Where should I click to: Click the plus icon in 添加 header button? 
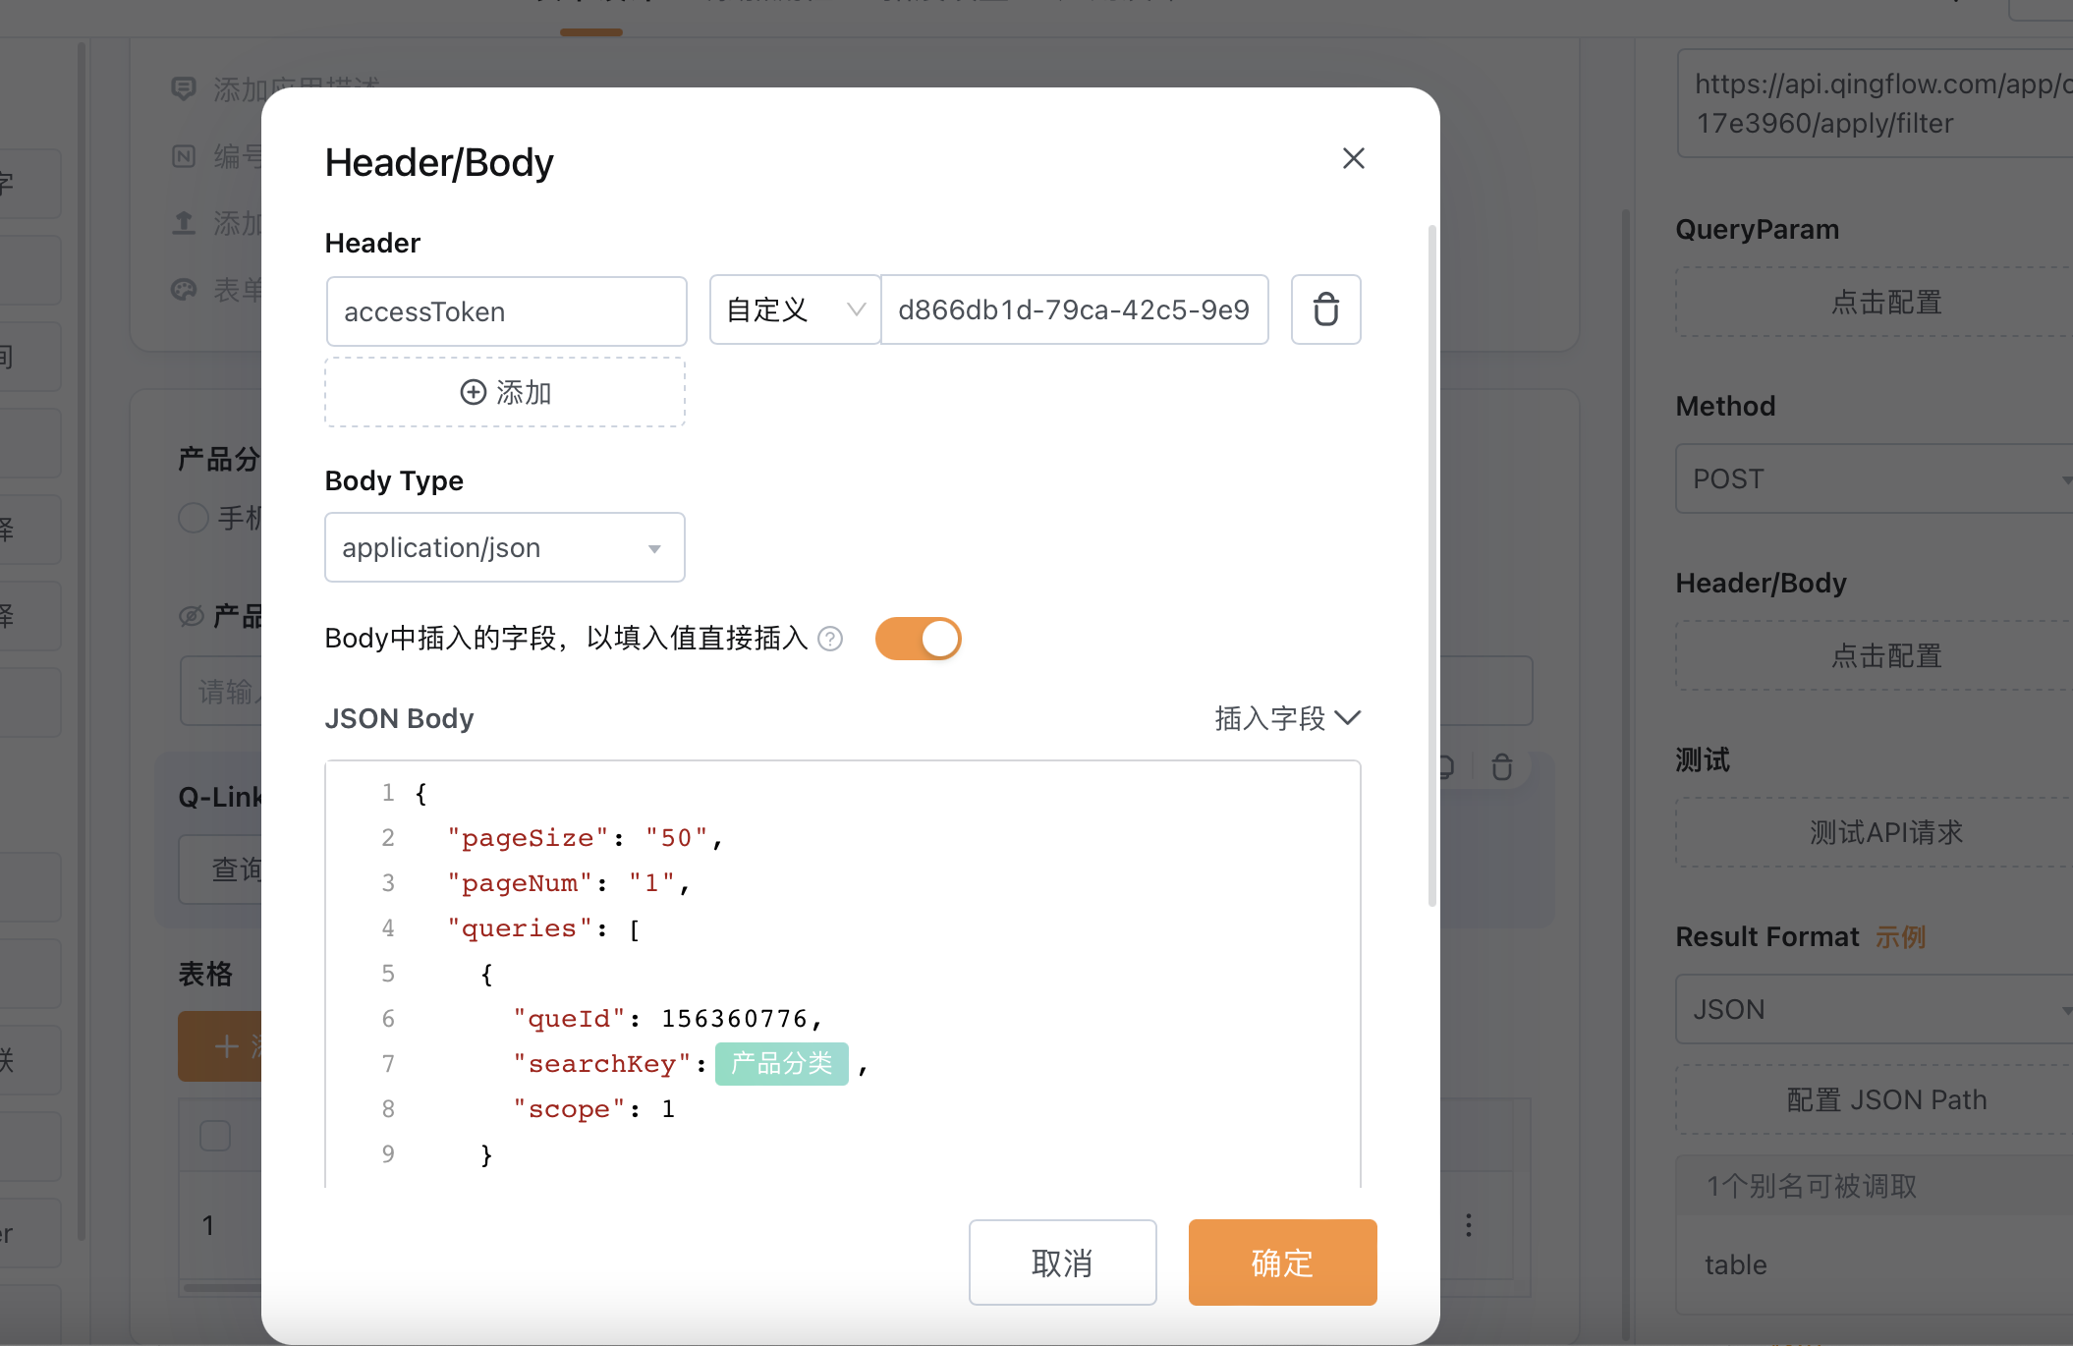pos(474,392)
